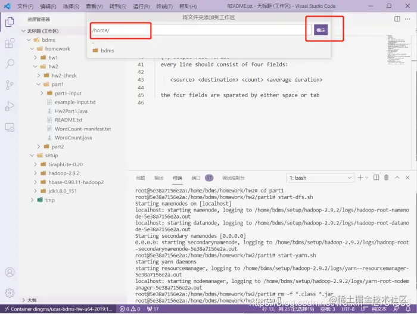Open the terminal launch-profile dropdown arrow

click(x=367, y=178)
